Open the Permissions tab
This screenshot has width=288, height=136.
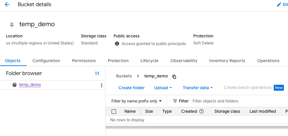pyautogui.click(x=84, y=61)
